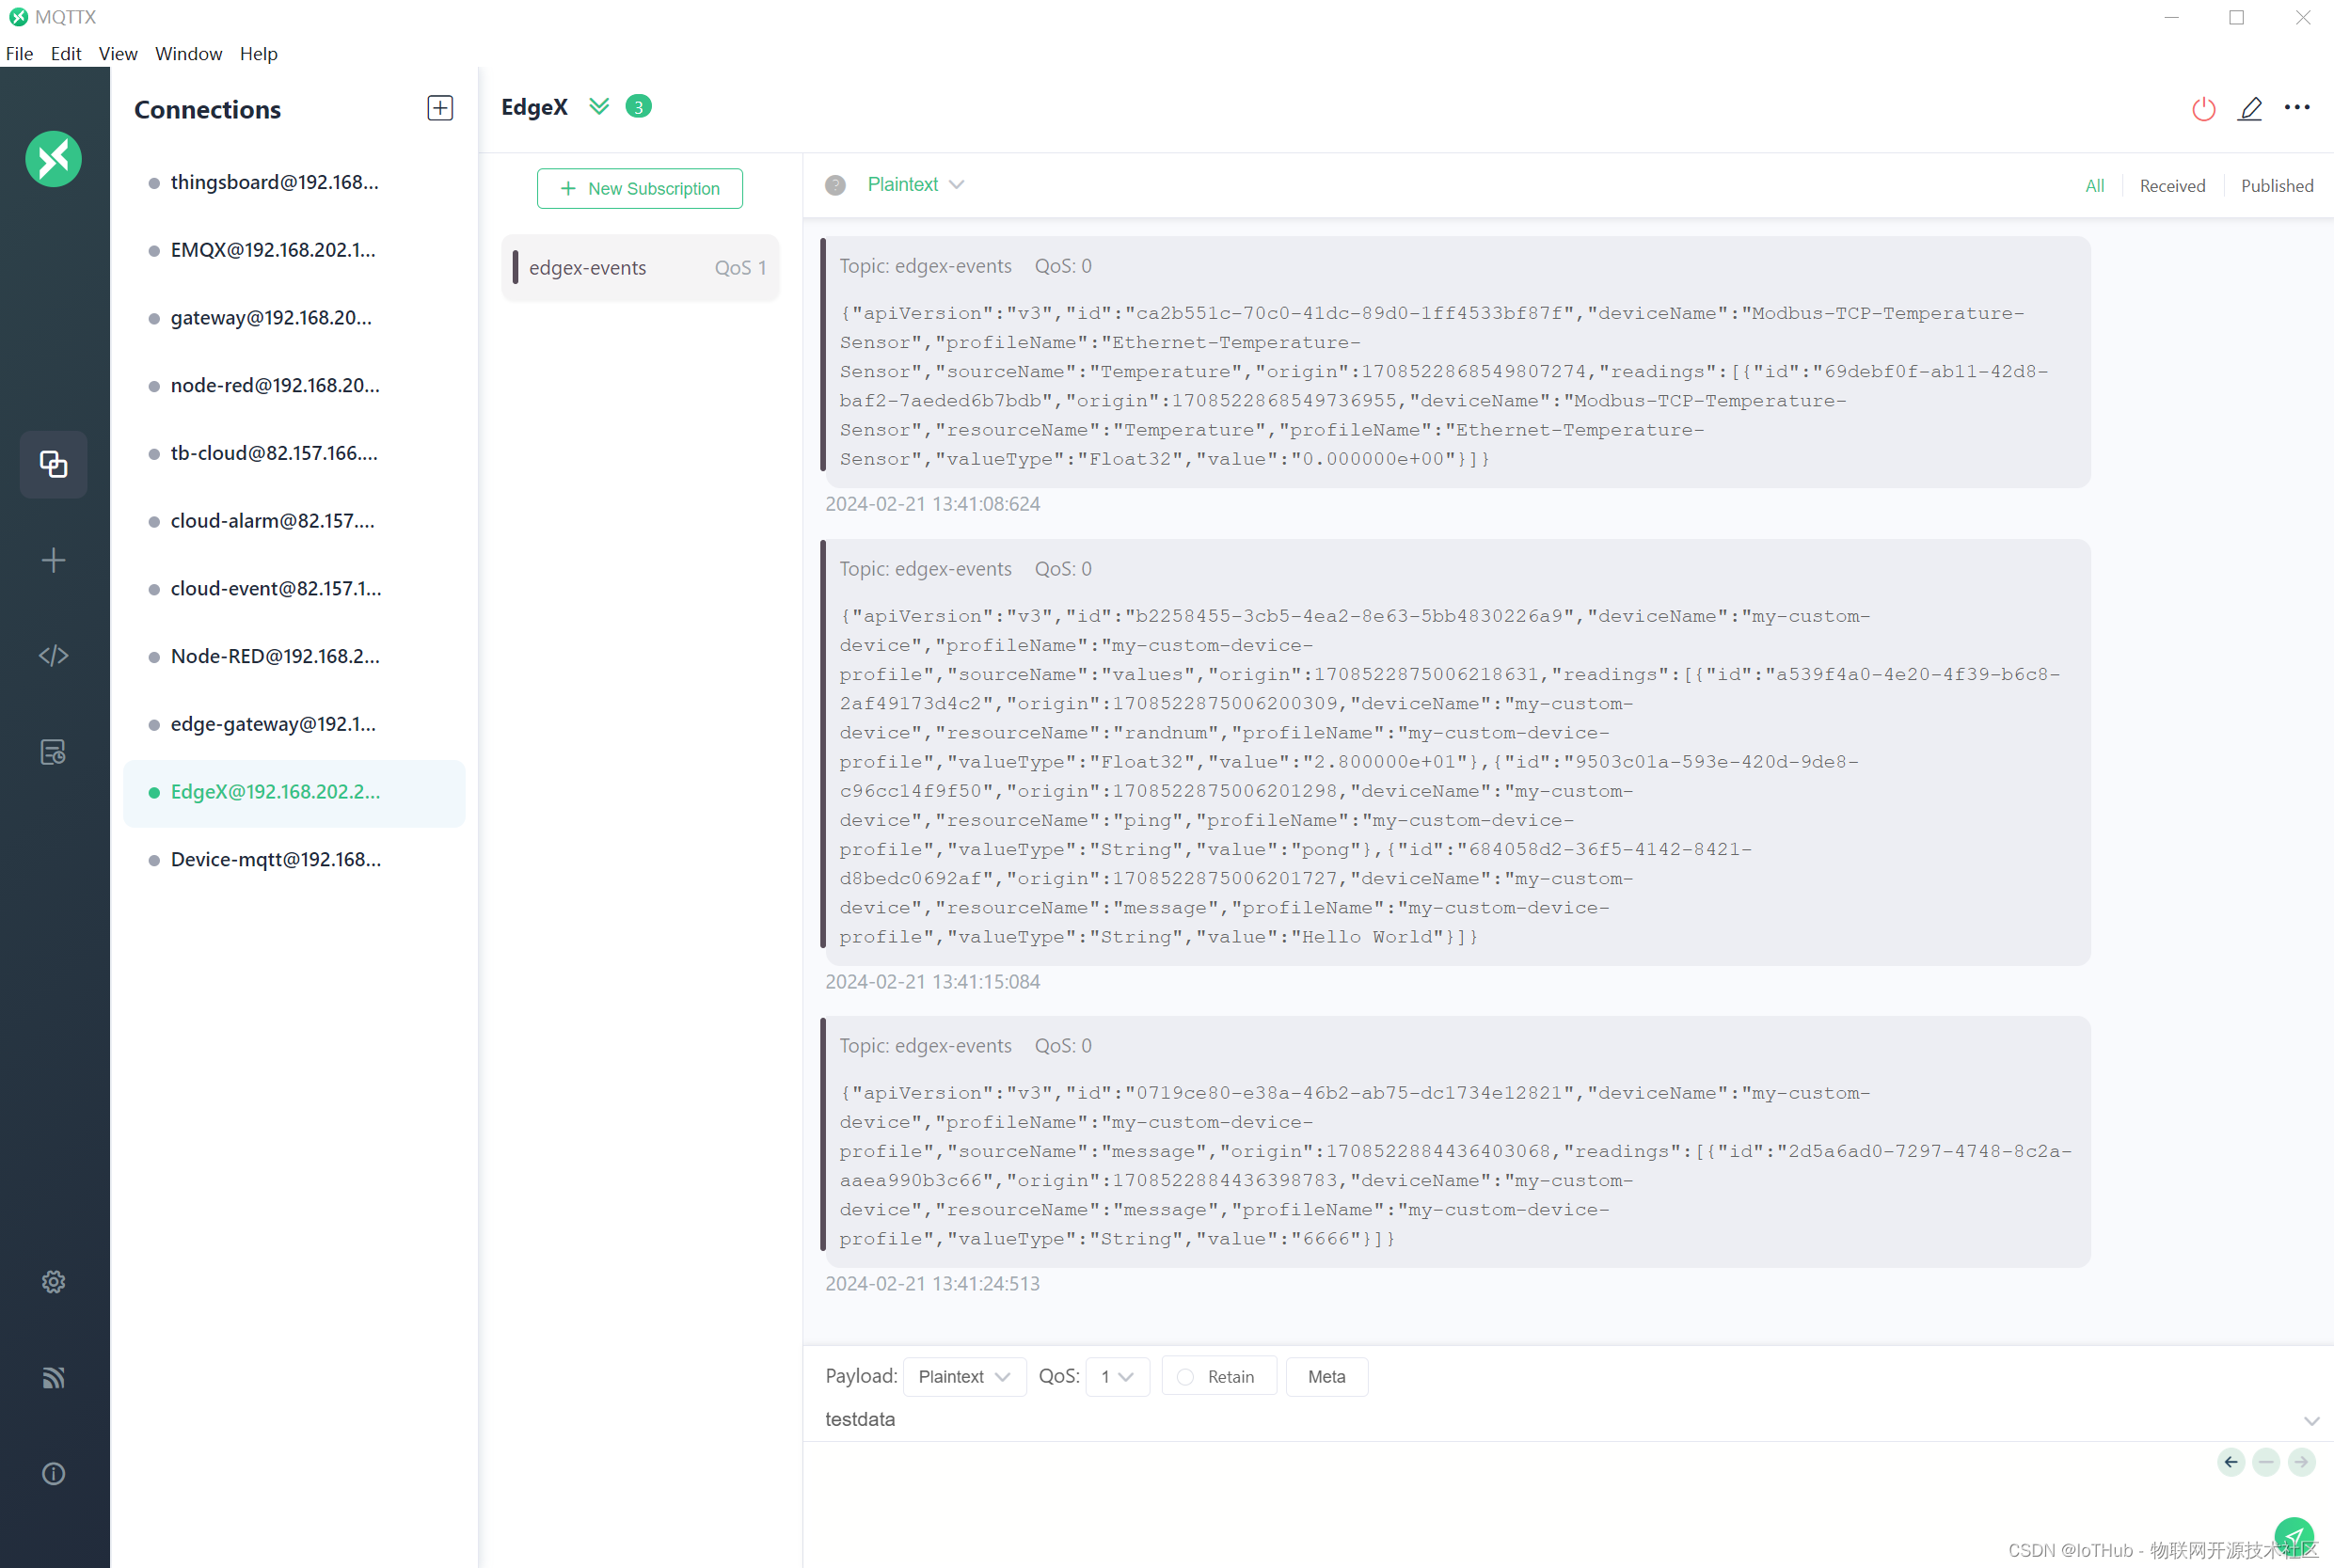2334x1568 pixels.
Task: Click the Connections heading
Action: [x=207, y=109]
